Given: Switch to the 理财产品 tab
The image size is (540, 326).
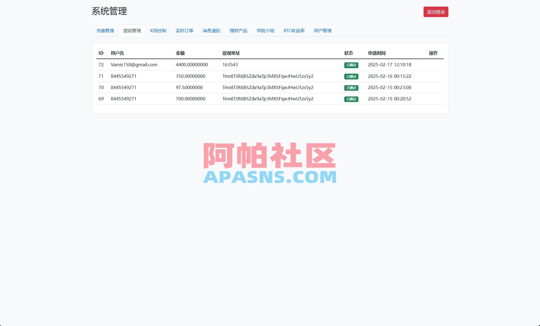Looking at the screenshot, I should 238,31.
